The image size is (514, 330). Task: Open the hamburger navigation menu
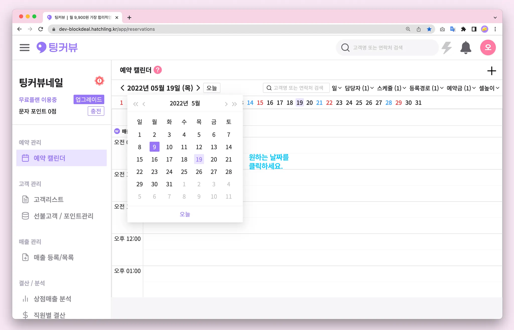coord(24,47)
